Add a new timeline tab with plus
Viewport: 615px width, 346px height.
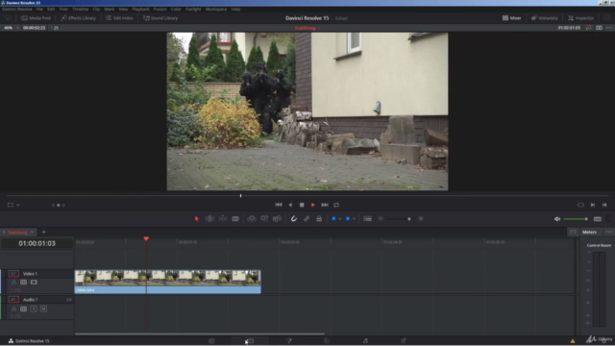pyautogui.click(x=43, y=233)
